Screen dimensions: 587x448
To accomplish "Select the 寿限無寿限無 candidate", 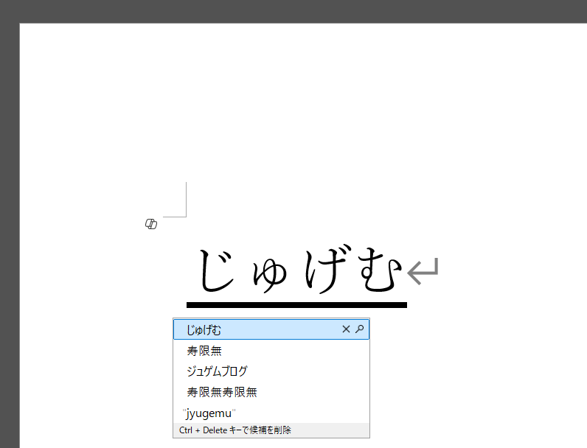I will 271,392.
